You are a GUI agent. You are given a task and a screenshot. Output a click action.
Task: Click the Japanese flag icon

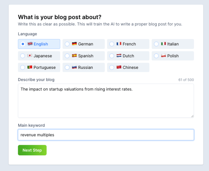click(30, 56)
